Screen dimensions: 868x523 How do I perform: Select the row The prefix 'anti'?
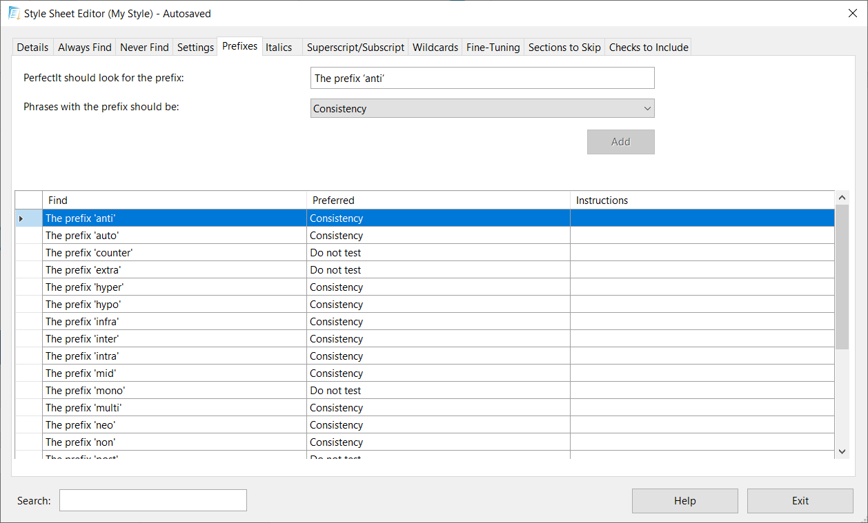click(425, 218)
